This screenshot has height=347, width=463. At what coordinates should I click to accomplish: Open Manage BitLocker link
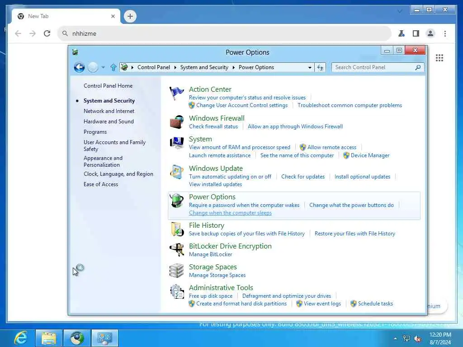pos(210,254)
